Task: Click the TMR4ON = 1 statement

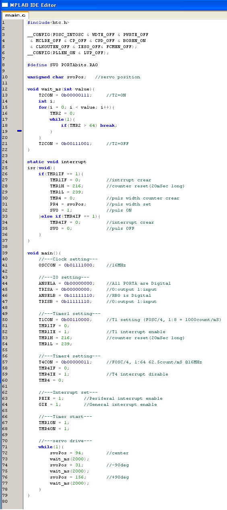Action: [54, 428]
